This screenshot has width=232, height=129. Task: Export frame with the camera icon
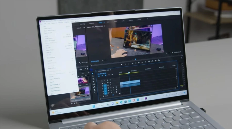156,61
